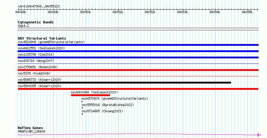This screenshot has width=267, height=138.
Task: Click the 84054k ruler tick label
Action: click(x=215, y=12)
